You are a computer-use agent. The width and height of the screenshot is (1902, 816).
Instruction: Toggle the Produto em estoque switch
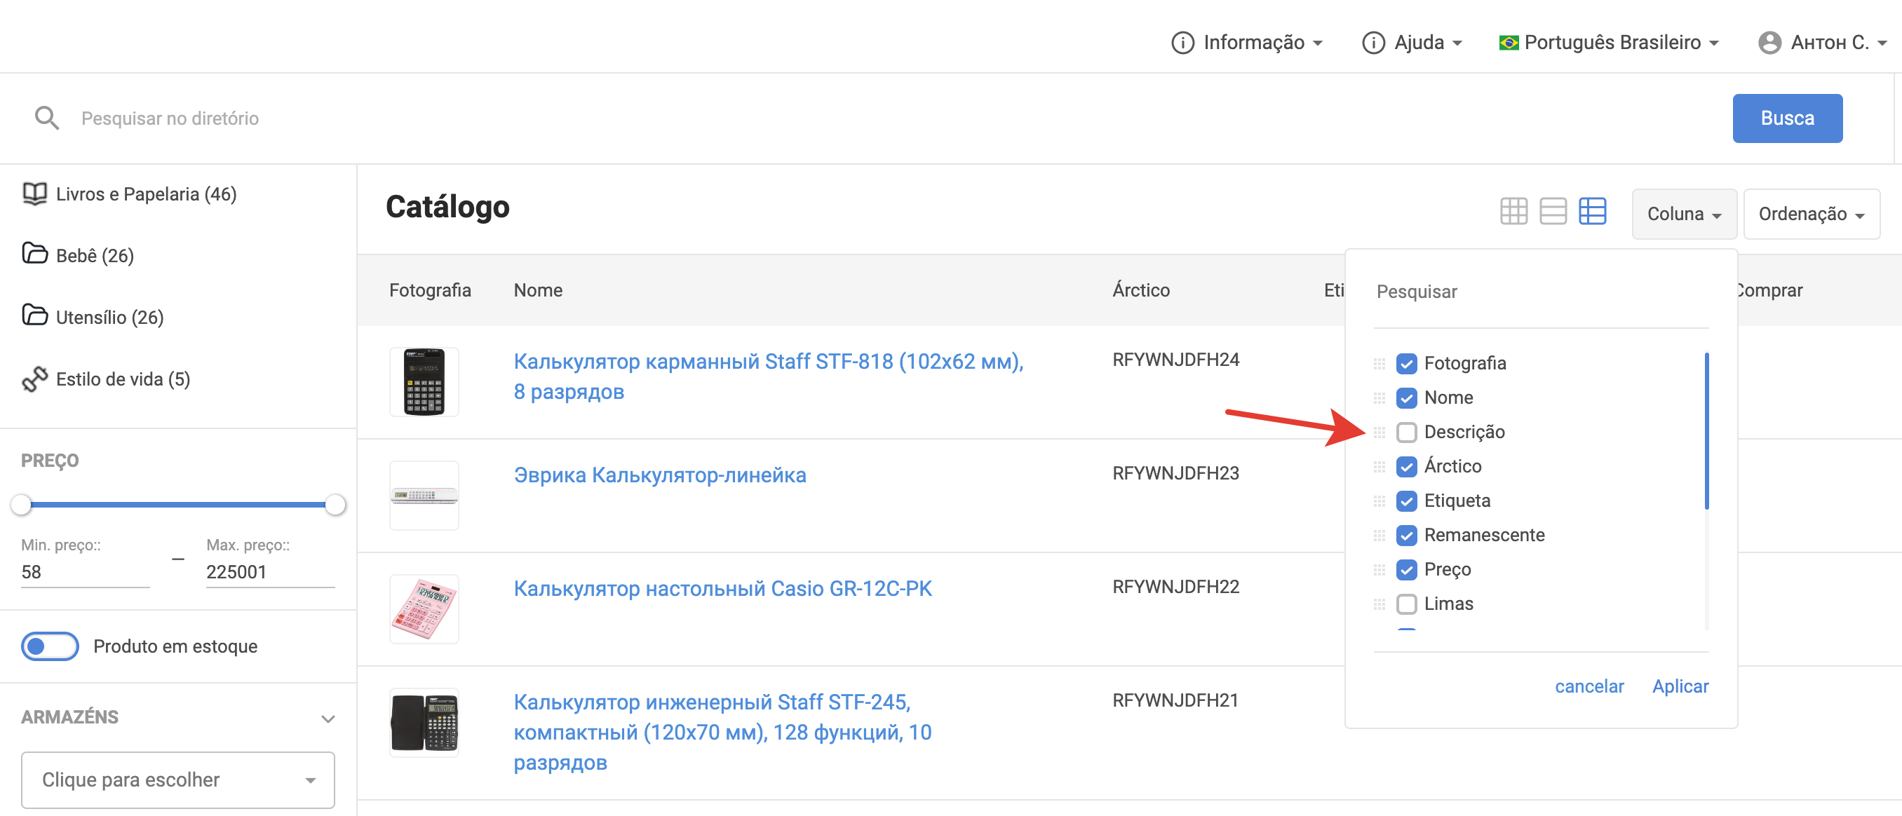pos(50,646)
